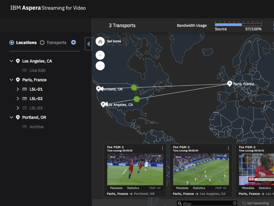Collapse the Los Angeles, CA location
The image size is (274, 206).
pos(12,61)
